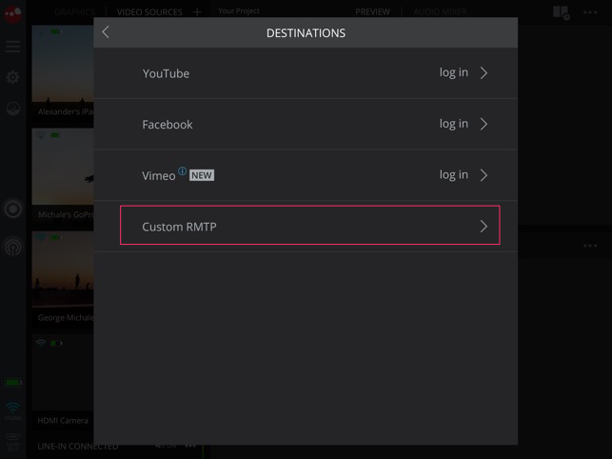Open the settings gear in the sidebar
Viewport: 612px width, 459px height.
point(13,77)
